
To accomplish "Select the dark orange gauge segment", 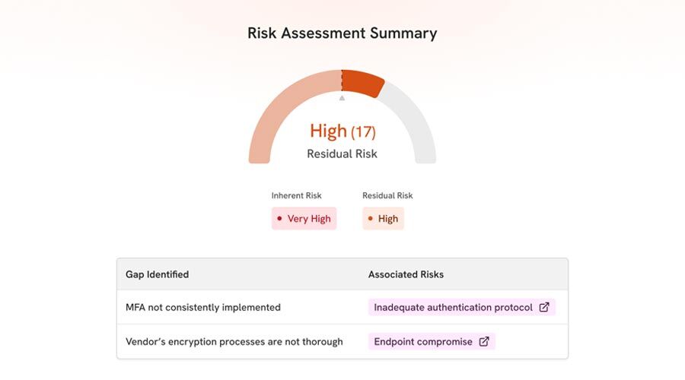I will [362, 82].
